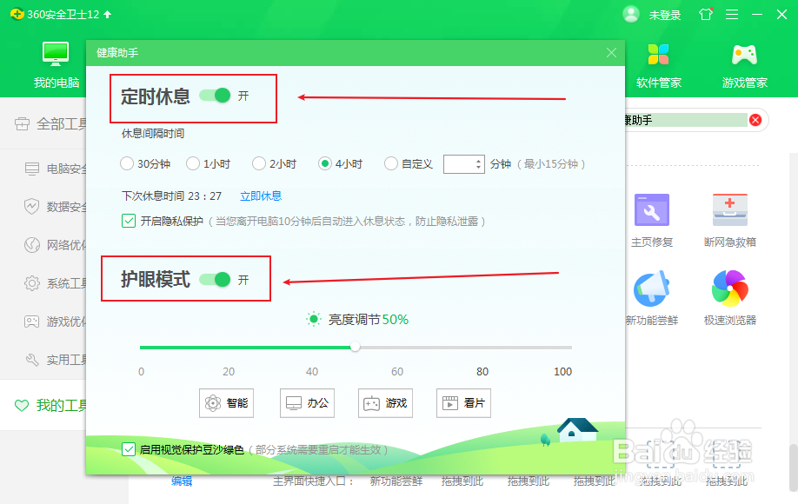Select the 实用工具 sidebar category
This screenshot has width=798, height=504.
(57, 360)
